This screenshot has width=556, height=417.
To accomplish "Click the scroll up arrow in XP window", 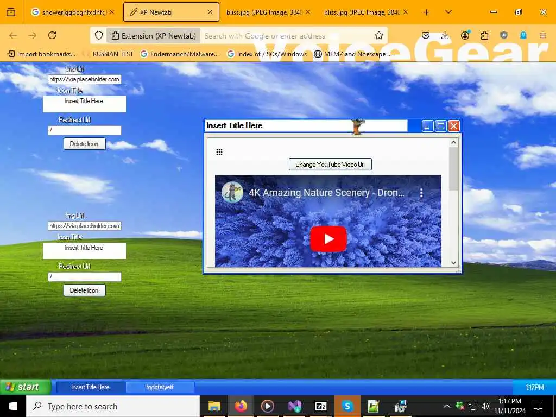I will tap(453, 143).
